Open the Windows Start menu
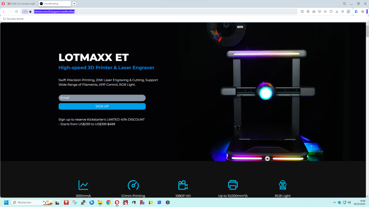Viewport: 369px width, 207px height. click(6, 202)
